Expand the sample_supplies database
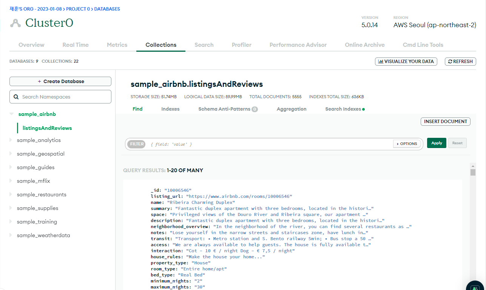This screenshot has height=290, width=486. [11, 208]
